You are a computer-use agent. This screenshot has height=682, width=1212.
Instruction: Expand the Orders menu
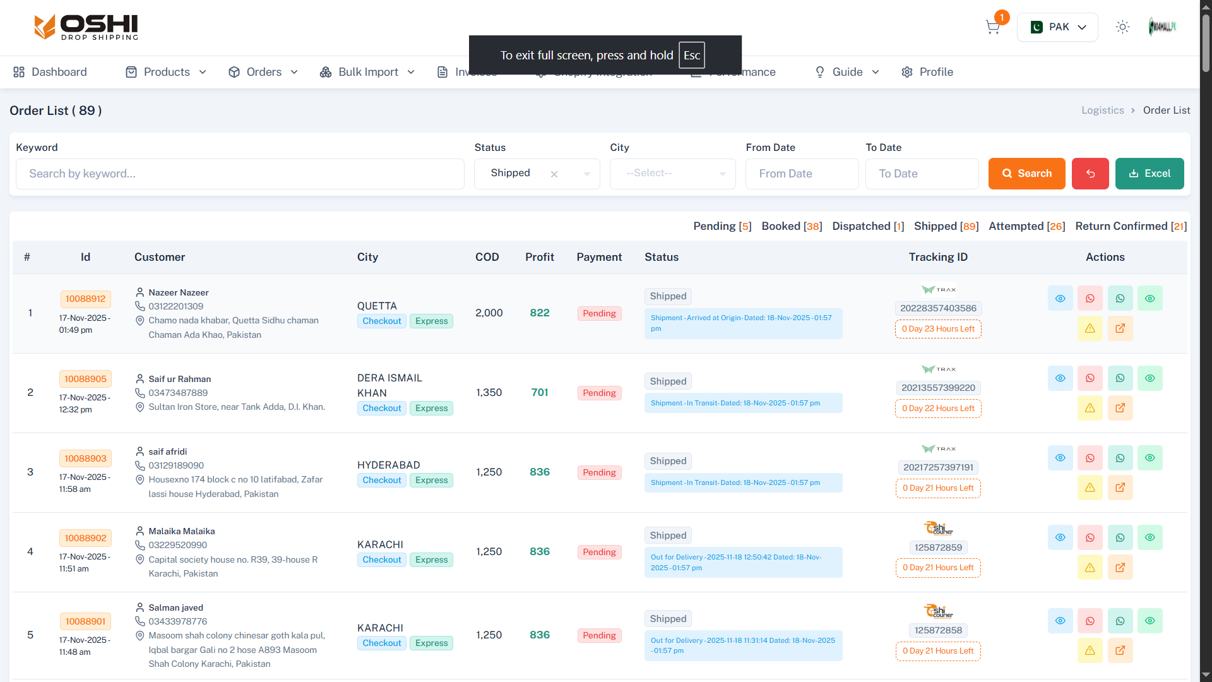[263, 72]
